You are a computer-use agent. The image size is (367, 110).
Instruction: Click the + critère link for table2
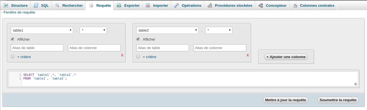pos(149,57)
